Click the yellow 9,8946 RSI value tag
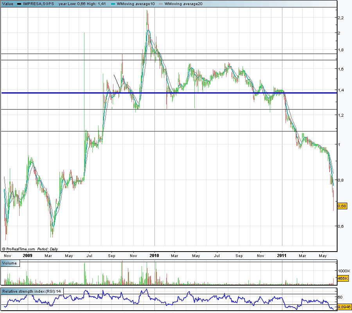 pyautogui.click(x=344, y=307)
